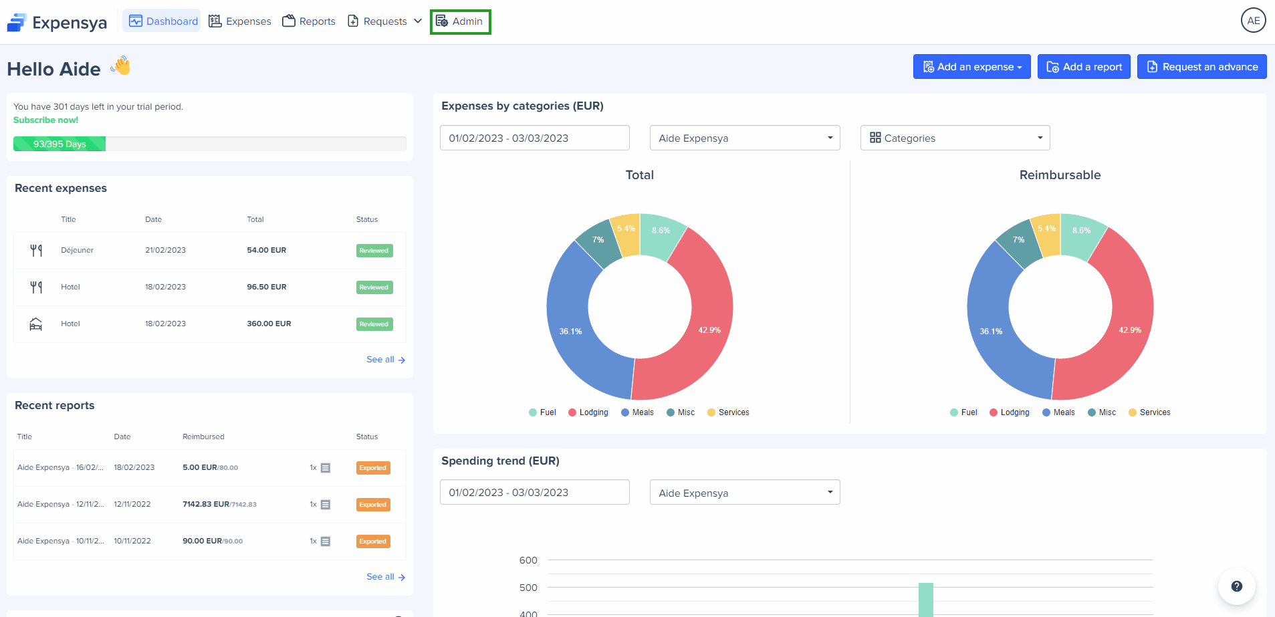Click the Subscribe now! link

point(45,120)
